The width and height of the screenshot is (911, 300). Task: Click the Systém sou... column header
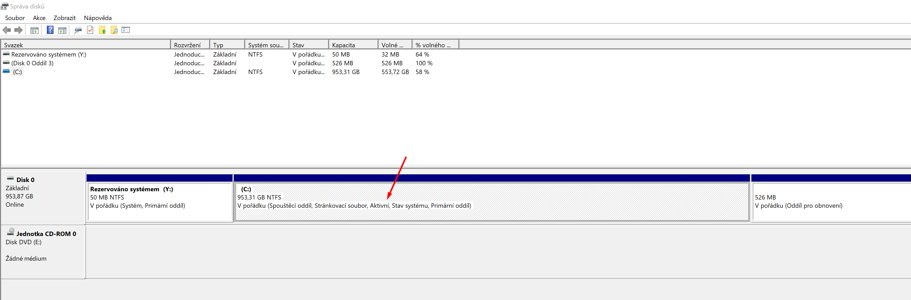point(267,45)
